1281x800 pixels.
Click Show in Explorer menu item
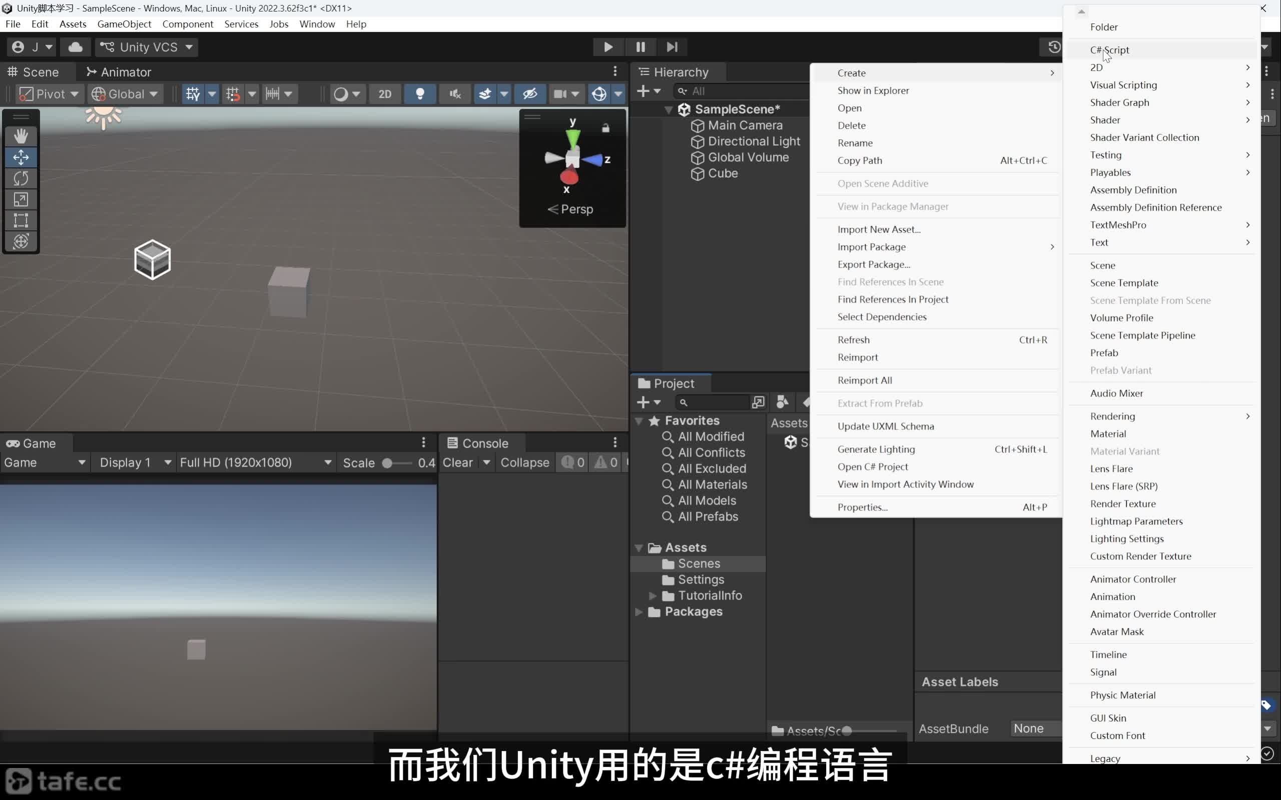(936, 90)
